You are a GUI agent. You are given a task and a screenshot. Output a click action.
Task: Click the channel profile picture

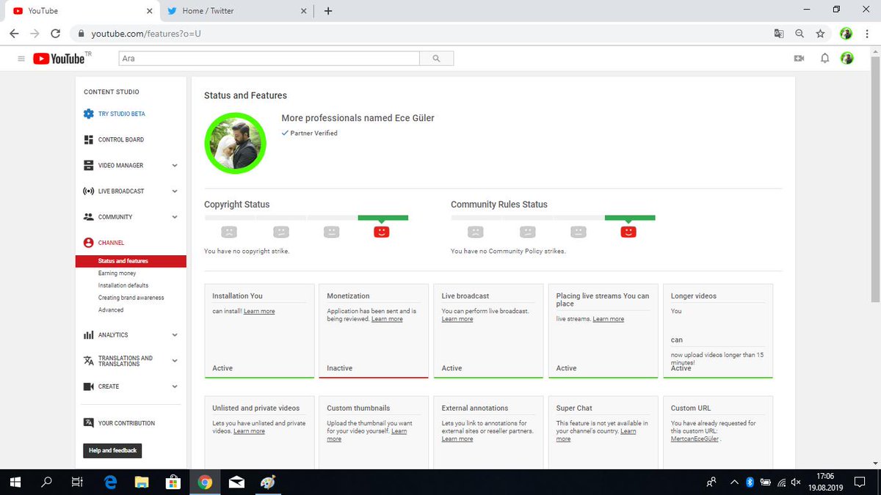click(x=235, y=144)
